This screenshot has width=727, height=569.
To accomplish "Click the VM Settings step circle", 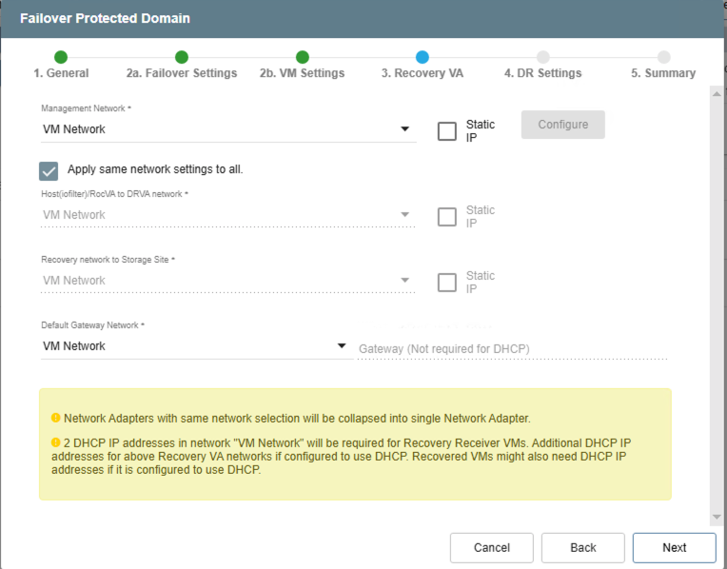I will pos(302,57).
